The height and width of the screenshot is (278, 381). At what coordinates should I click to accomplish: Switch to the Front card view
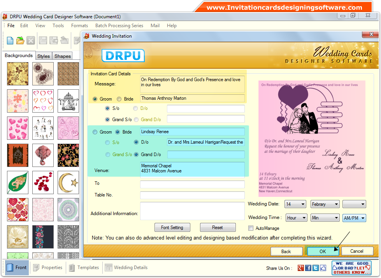16,268
